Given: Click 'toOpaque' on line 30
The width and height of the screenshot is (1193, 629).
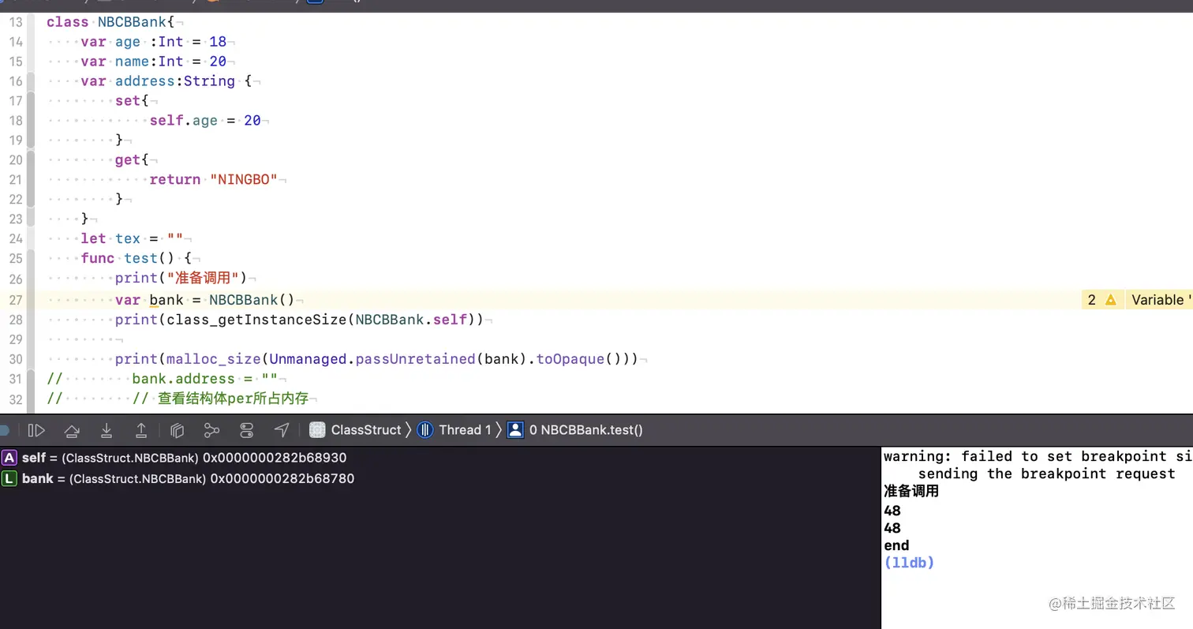Looking at the screenshot, I should pos(570,359).
